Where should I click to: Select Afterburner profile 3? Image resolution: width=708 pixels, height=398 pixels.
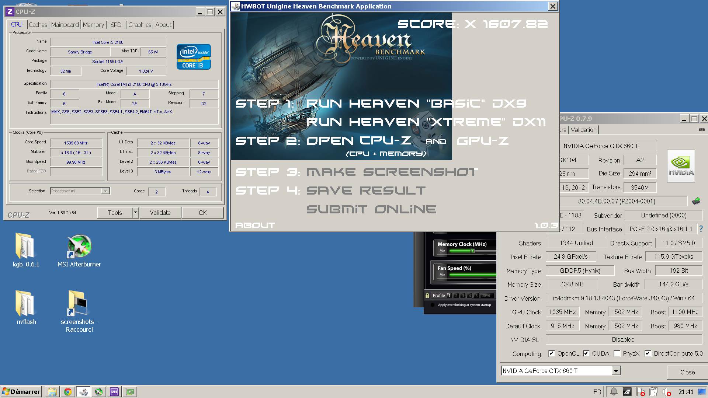463,296
